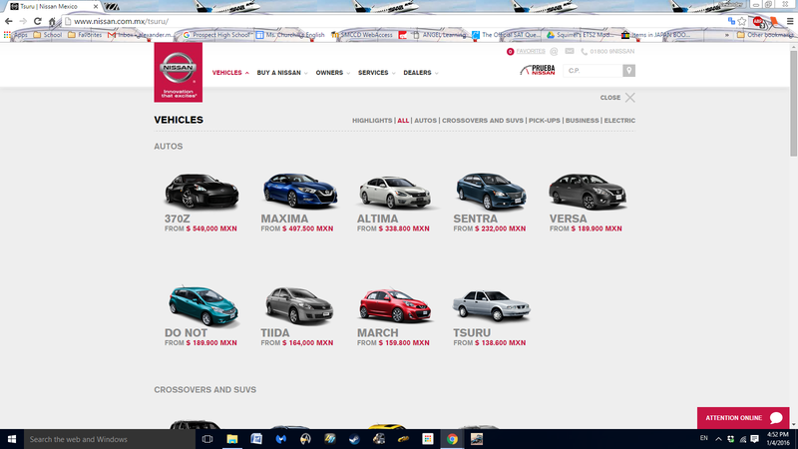798x449 pixels.
Task: Expand the Buy a Nissan menu
Action: [x=282, y=73]
